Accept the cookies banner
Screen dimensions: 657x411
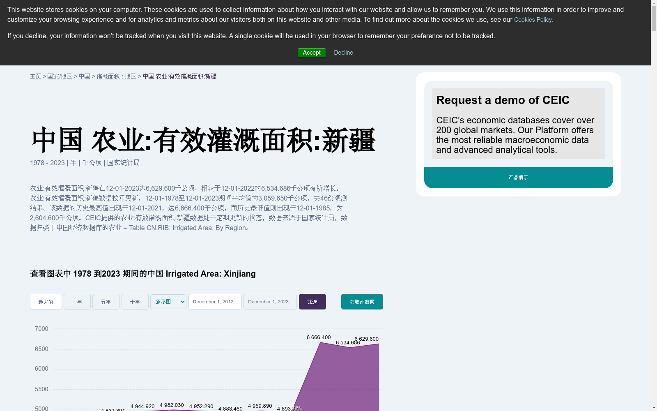pyautogui.click(x=312, y=53)
